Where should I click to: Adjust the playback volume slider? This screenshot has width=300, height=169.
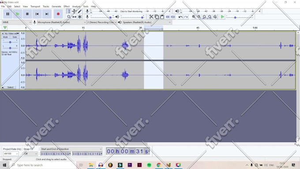(132, 17)
